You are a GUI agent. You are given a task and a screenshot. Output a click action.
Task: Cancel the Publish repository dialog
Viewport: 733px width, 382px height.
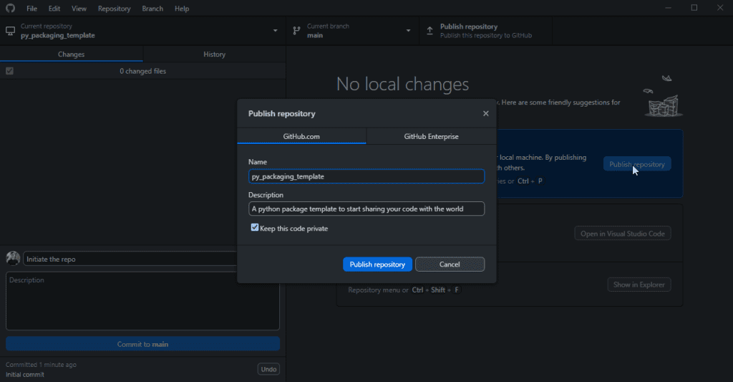pyautogui.click(x=450, y=264)
